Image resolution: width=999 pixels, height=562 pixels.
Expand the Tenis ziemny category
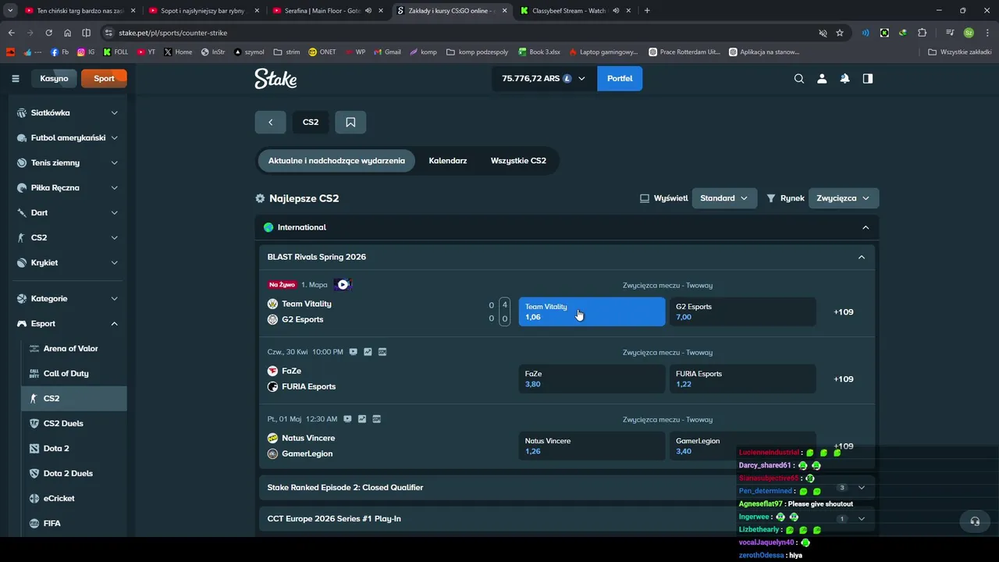(114, 162)
